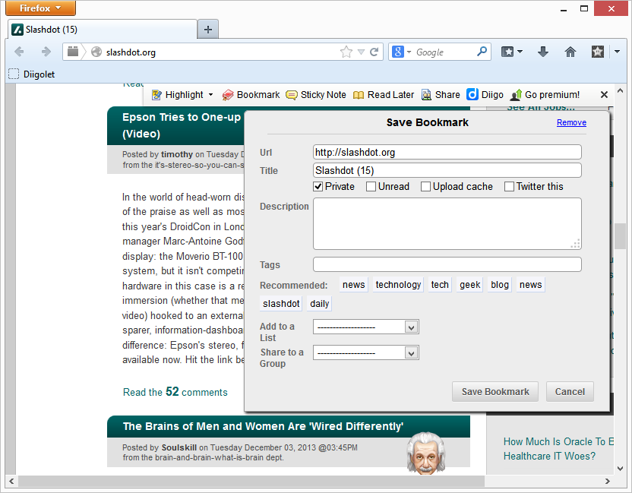Open the Bookmarks toolbar star icon
This screenshot has width=632, height=493.
507,52
